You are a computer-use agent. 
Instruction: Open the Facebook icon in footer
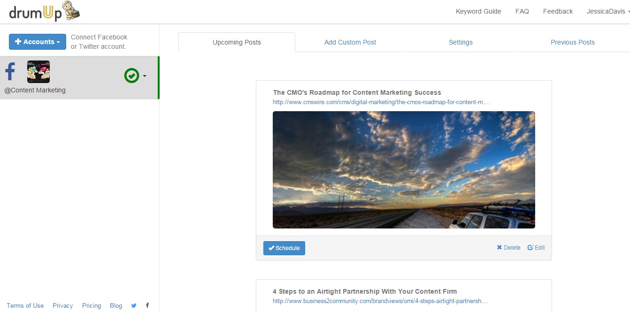147,305
